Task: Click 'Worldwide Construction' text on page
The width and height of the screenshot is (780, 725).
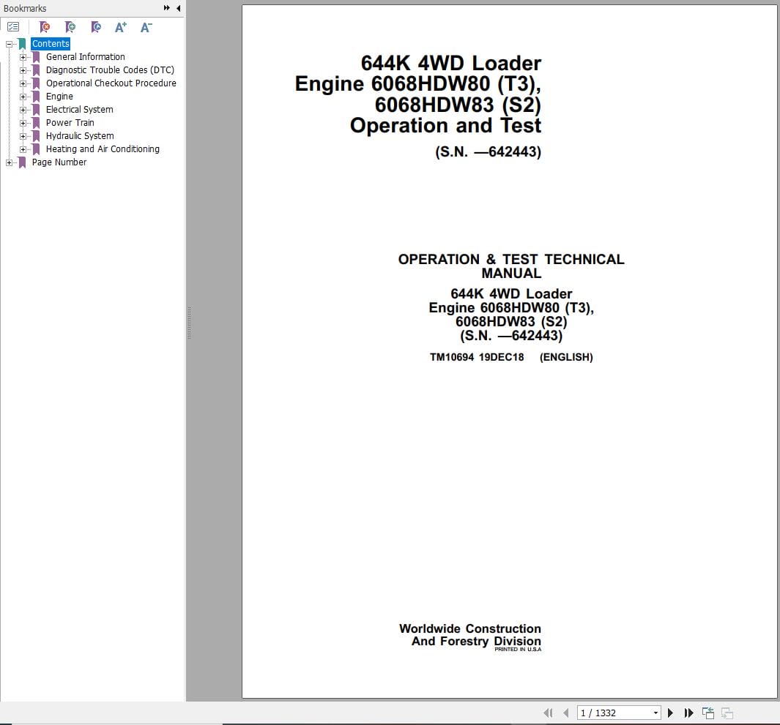Action: (469, 628)
